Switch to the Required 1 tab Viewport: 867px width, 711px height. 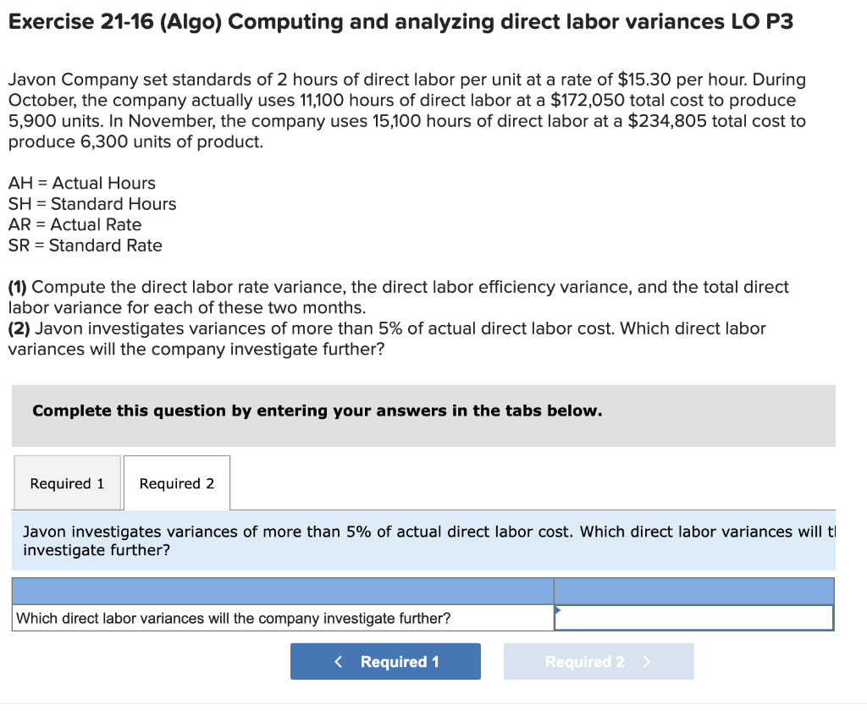click(x=67, y=482)
